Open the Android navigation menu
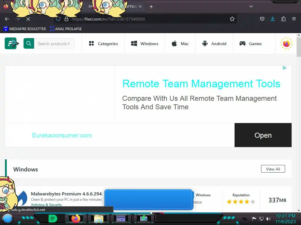The image size is (301, 225). pyautogui.click(x=214, y=44)
